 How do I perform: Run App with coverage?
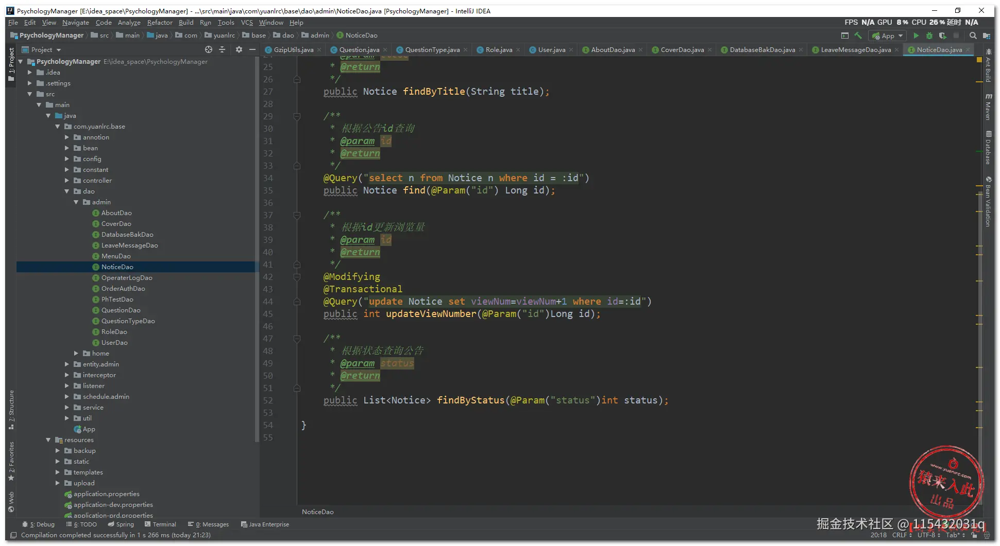tap(942, 36)
